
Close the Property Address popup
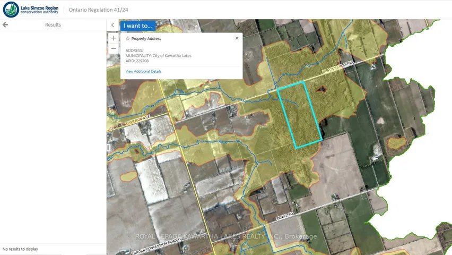click(237, 38)
